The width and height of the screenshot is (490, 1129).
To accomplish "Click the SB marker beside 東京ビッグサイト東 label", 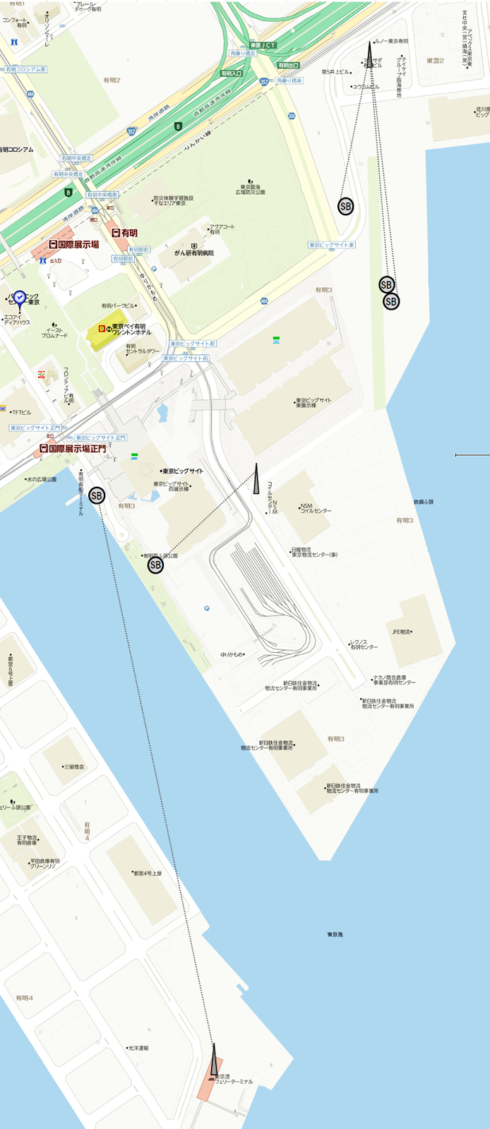I will (x=345, y=206).
